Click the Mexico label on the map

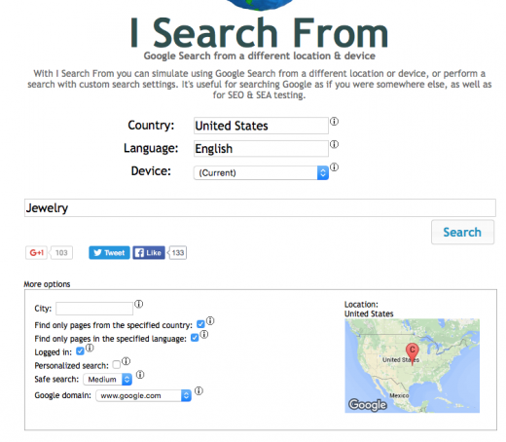399,395
